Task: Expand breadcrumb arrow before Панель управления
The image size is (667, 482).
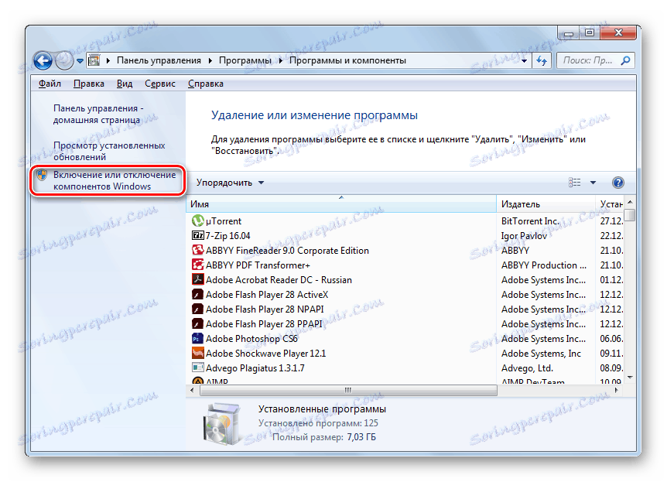Action: (108, 60)
